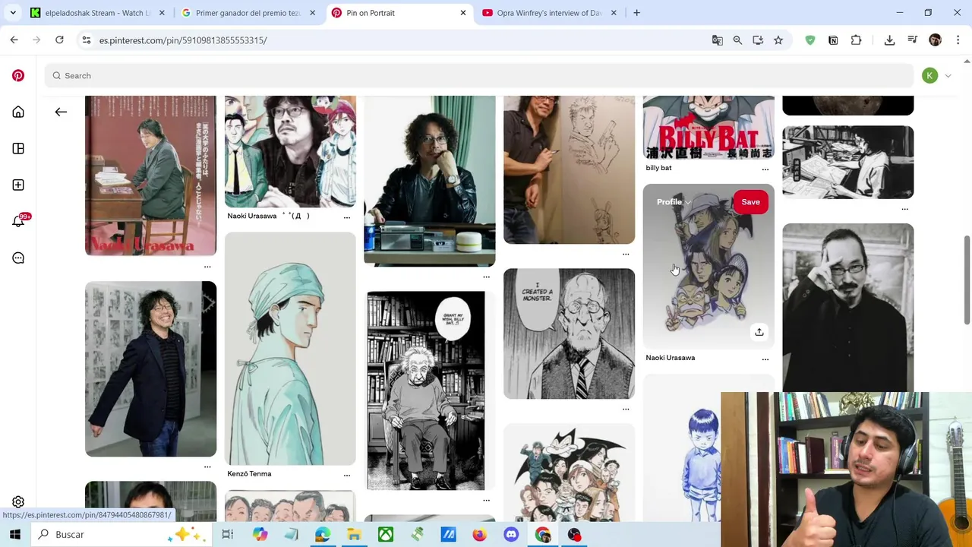This screenshot has height=547, width=972.
Task: Click the zoom magnifier icon in address bar
Action: click(737, 40)
